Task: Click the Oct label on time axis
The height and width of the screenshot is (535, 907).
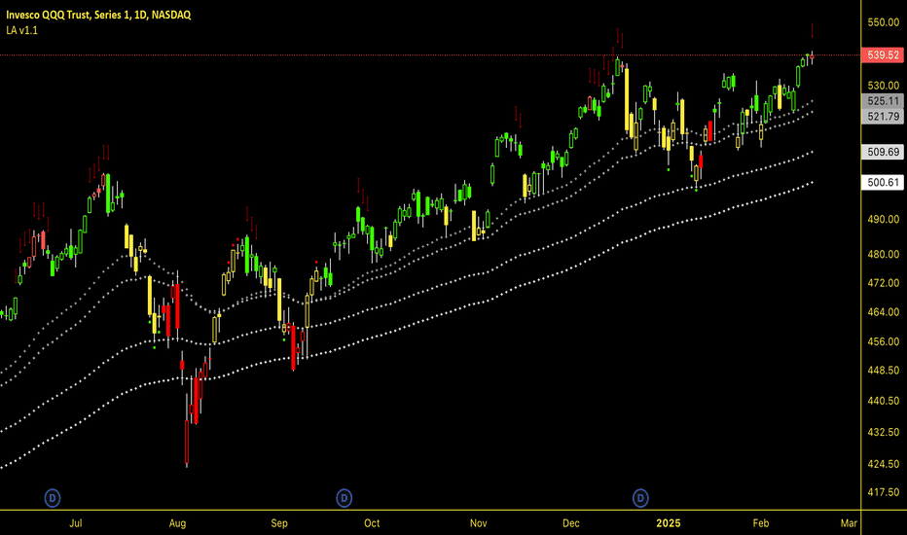Action: (372, 523)
